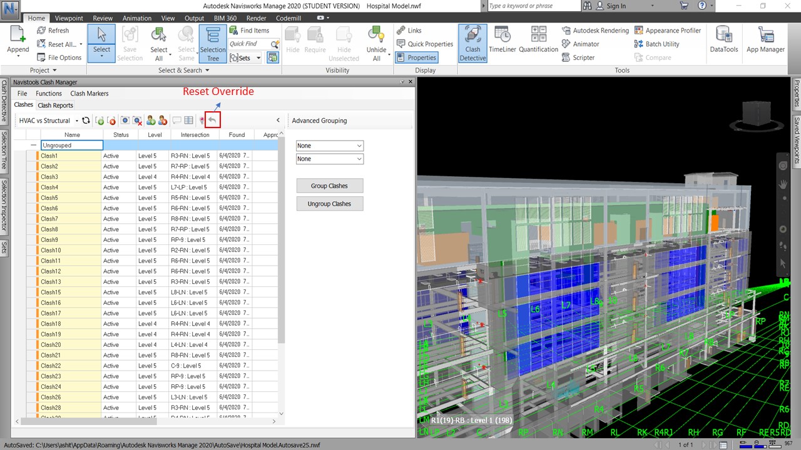Open the Saved Viewpoints side tab
The image size is (801, 450).
point(797,140)
